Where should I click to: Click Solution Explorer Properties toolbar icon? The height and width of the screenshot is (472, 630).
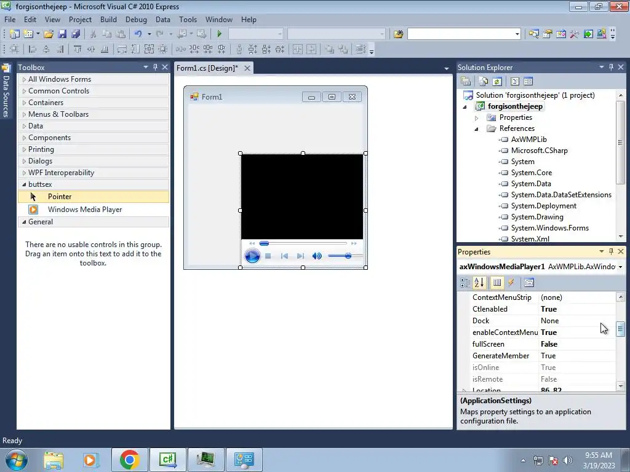tap(466, 82)
